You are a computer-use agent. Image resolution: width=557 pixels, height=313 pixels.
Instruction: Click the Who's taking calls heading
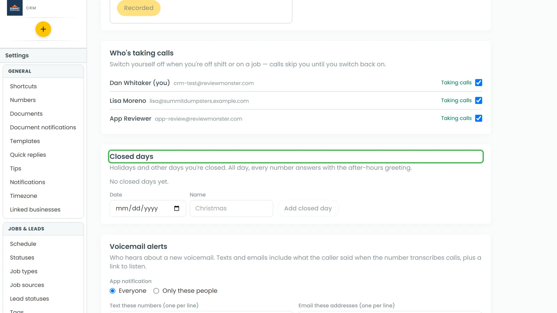click(142, 53)
